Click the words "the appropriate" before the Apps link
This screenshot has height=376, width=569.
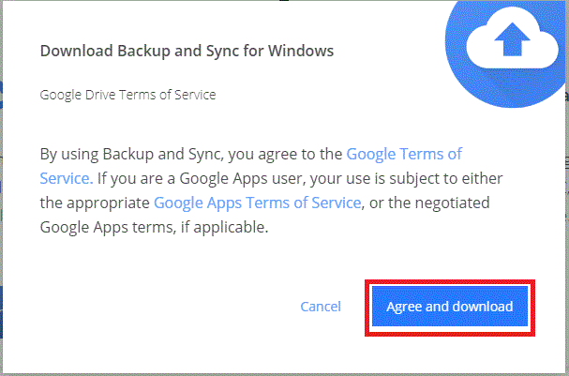click(95, 203)
